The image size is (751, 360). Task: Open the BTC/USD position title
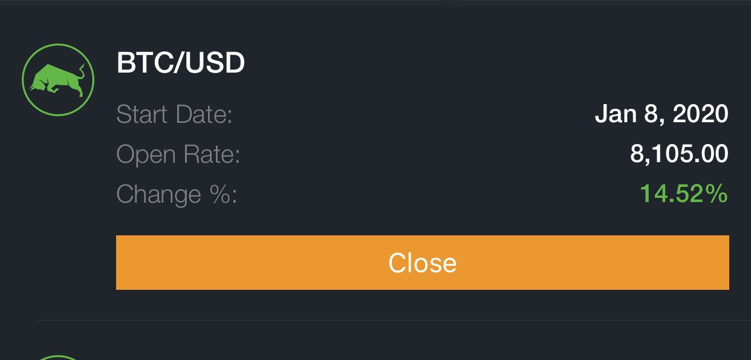click(x=180, y=63)
